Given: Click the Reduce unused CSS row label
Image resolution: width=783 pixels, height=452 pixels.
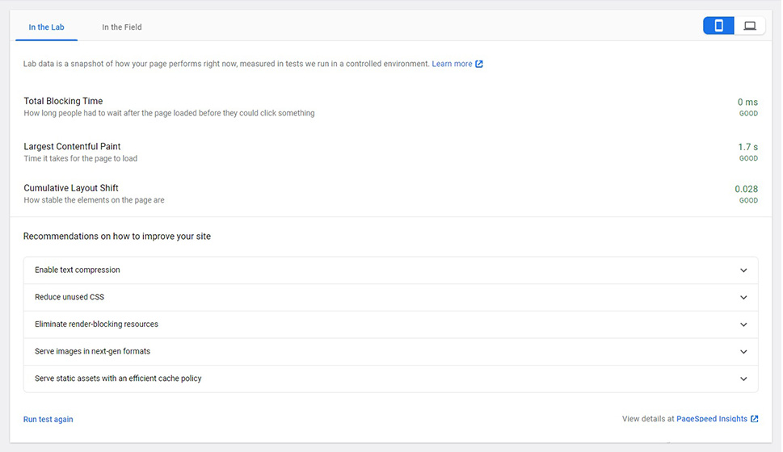Looking at the screenshot, I should (69, 297).
